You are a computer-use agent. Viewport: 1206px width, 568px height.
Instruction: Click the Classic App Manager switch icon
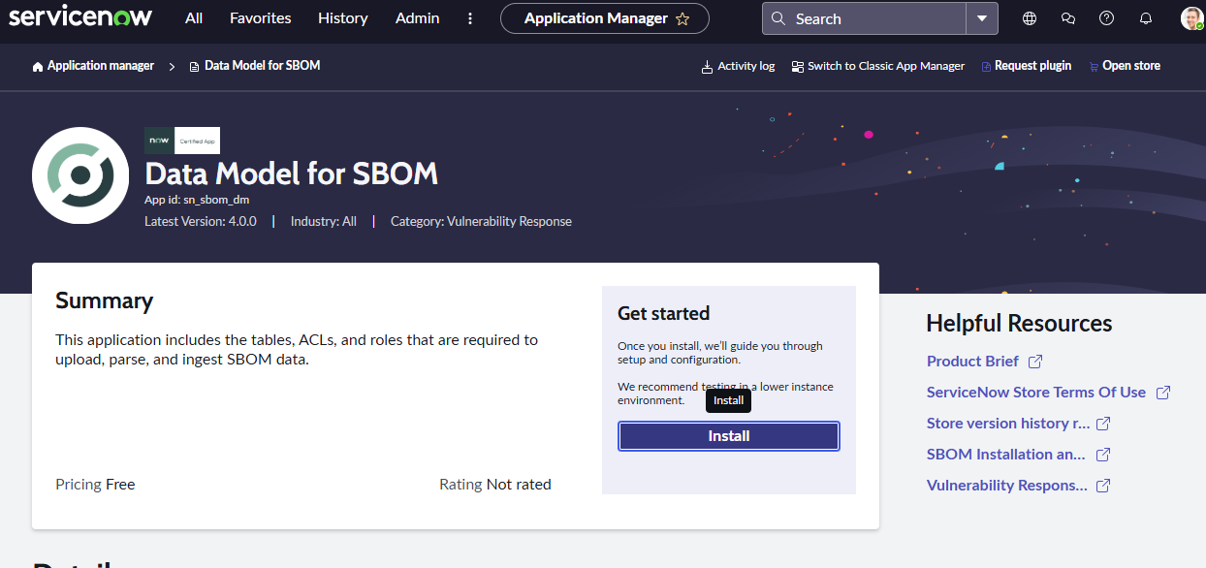[x=798, y=67]
